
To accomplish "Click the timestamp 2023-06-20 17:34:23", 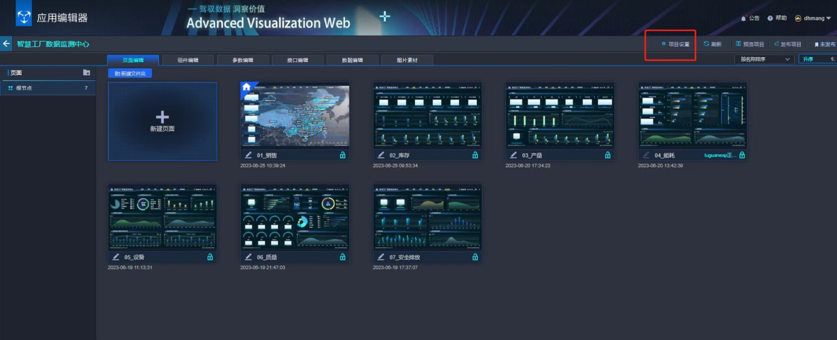I will [528, 166].
